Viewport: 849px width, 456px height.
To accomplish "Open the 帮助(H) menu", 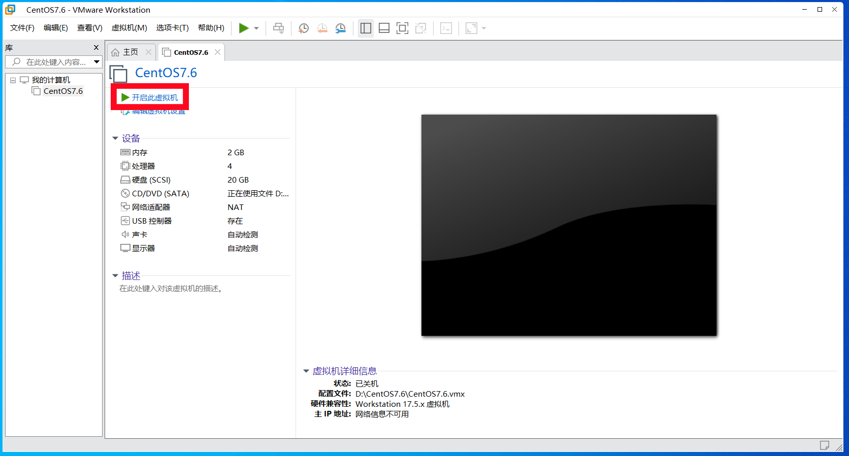I will 211,28.
